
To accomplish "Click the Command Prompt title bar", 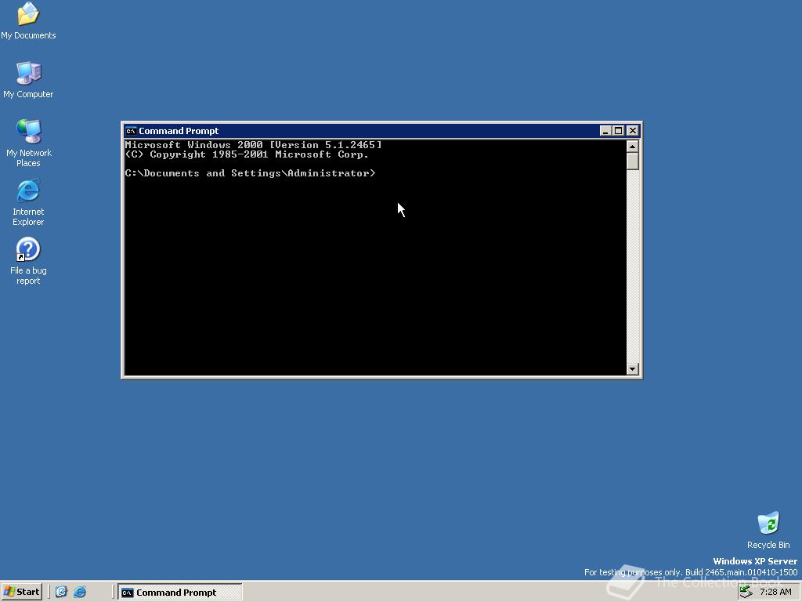I will (x=381, y=131).
